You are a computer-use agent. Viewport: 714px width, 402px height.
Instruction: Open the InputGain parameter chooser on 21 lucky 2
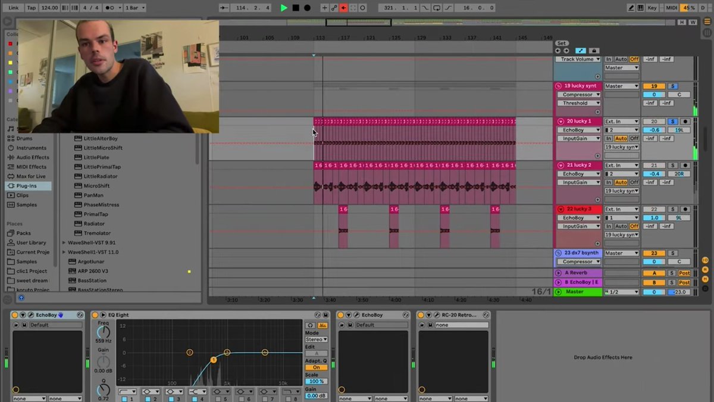[x=578, y=182]
